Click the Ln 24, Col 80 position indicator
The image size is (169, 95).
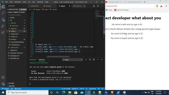tap(66, 89)
